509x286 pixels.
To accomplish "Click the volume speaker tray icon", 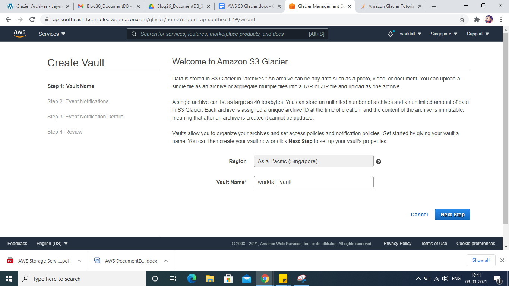I will [x=445, y=279].
